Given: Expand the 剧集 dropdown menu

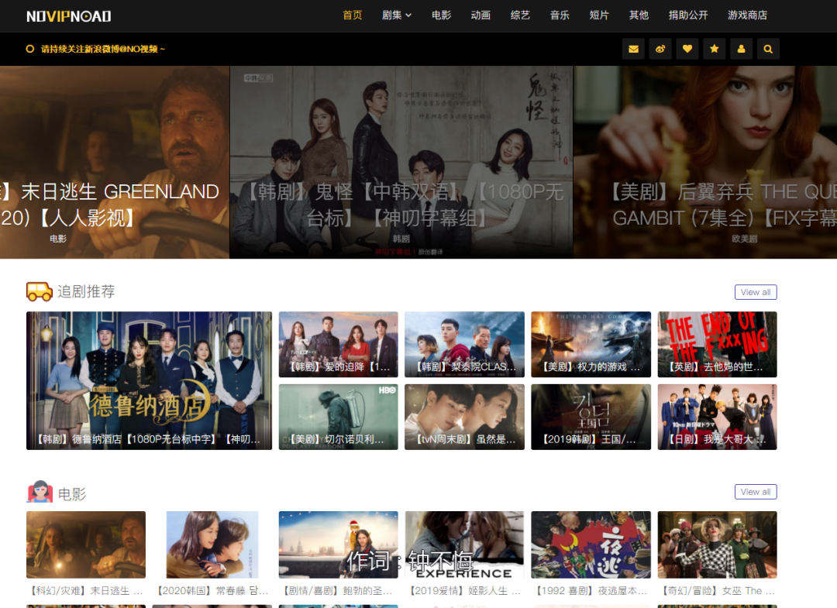Looking at the screenshot, I should pyautogui.click(x=397, y=15).
